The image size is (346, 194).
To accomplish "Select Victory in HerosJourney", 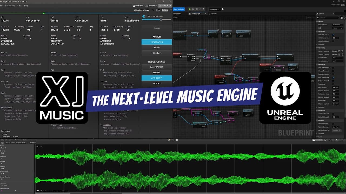I will point(157,84).
